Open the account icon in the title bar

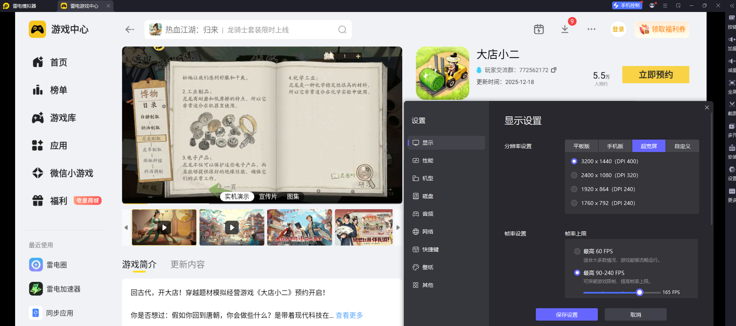click(x=652, y=5)
